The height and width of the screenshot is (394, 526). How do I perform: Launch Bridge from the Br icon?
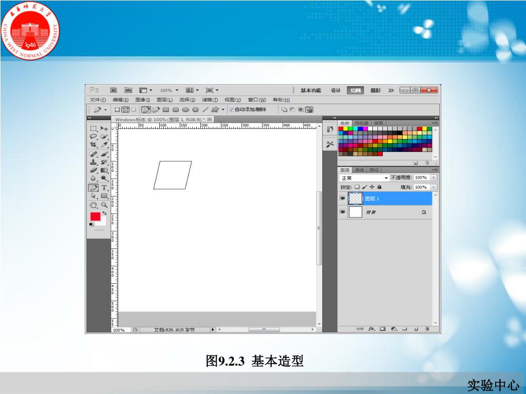click(x=114, y=90)
